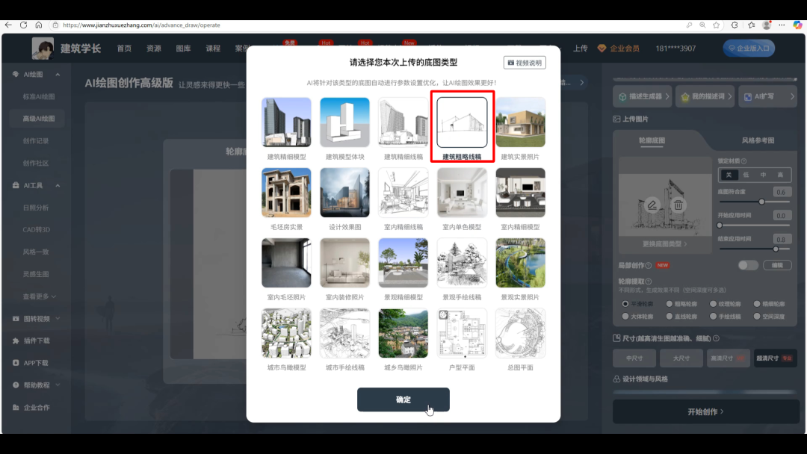The height and width of the screenshot is (454, 807).
Task: Click the browser zoom magnifier icon
Action: pyautogui.click(x=702, y=25)
